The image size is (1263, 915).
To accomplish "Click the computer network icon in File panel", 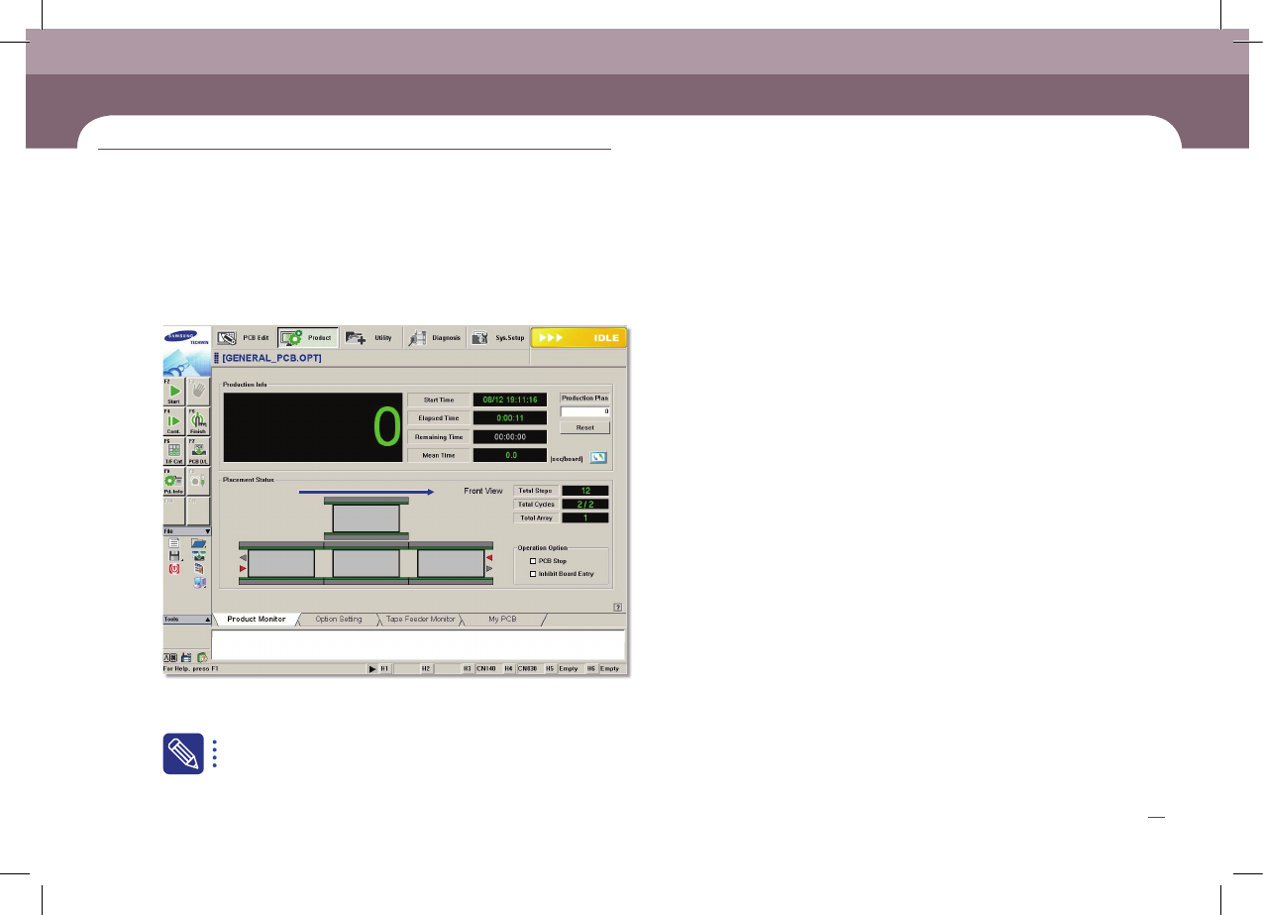I will 200,583.
